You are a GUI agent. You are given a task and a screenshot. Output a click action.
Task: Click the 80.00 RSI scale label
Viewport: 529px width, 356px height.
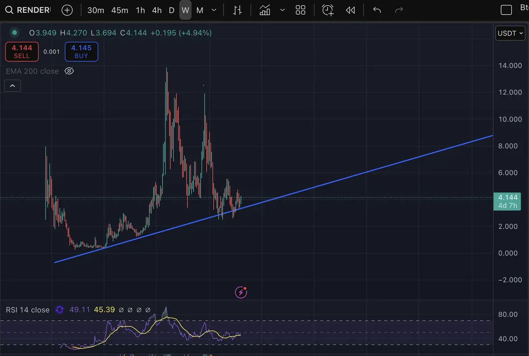[508, 314]
